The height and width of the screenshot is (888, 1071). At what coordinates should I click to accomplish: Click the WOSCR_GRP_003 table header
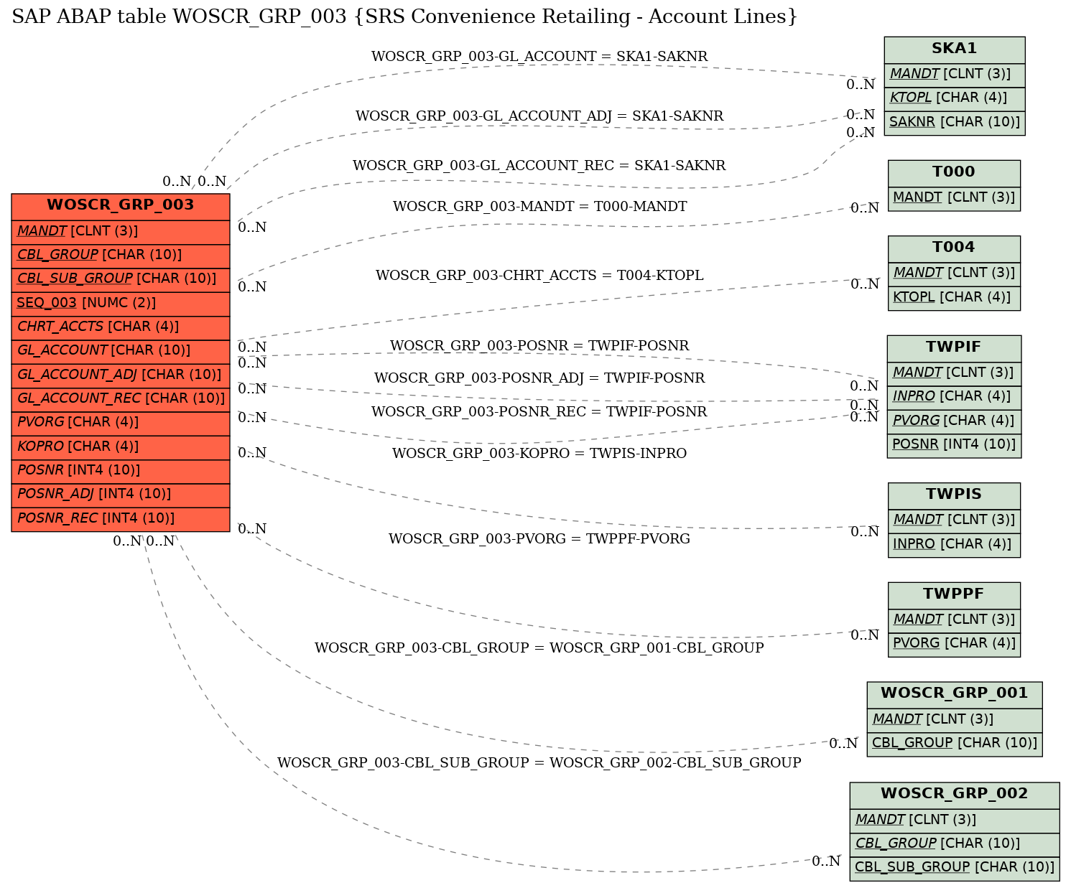click(121, 206)
